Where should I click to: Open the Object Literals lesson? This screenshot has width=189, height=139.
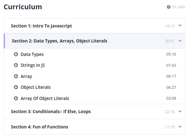coord(35,87)
